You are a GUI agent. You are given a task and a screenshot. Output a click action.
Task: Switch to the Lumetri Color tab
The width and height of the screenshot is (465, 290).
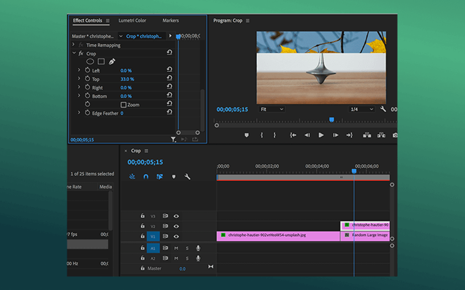pyautogui.click(x=132, y=20)
